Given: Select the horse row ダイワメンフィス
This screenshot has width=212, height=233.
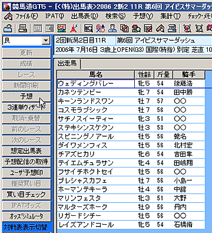Looking at the screenshot, I should click(131, 145).
